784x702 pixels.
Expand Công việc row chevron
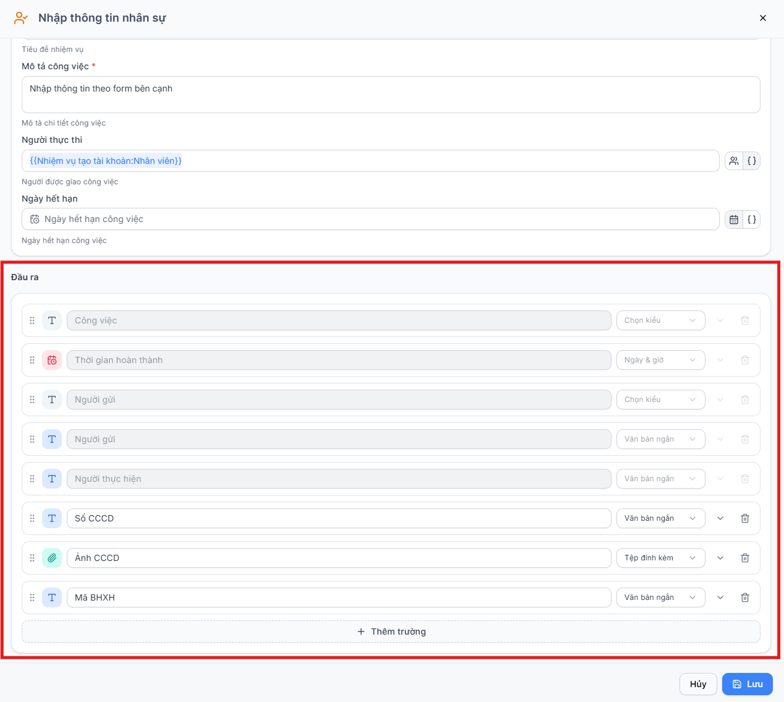click(x=720, y=320)
